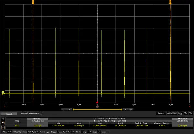
Task: Open the Ranges... dialog
Action: 160,113
